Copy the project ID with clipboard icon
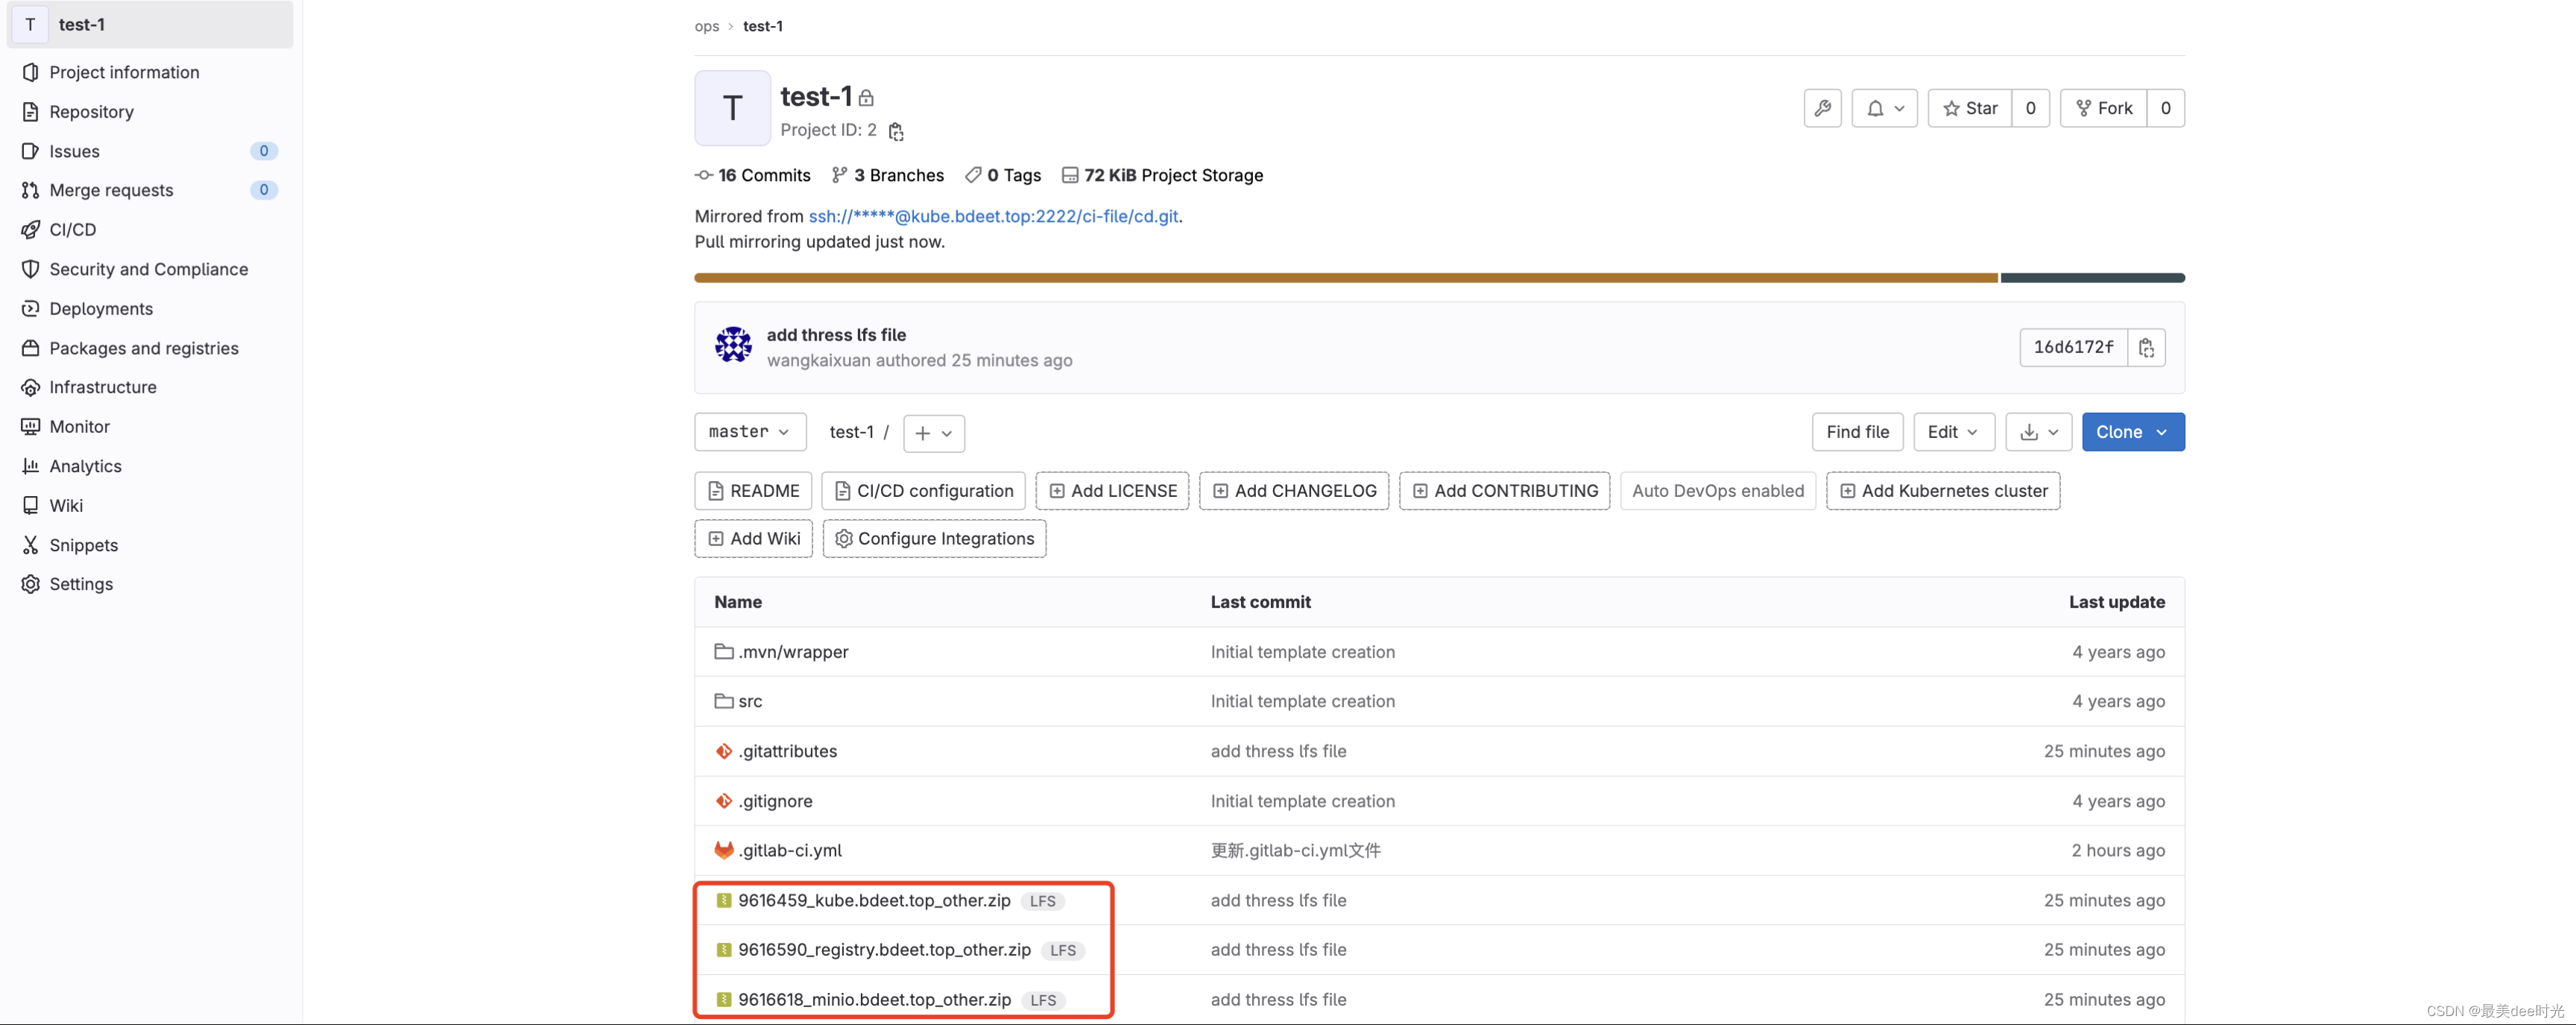 pos(896,131)
